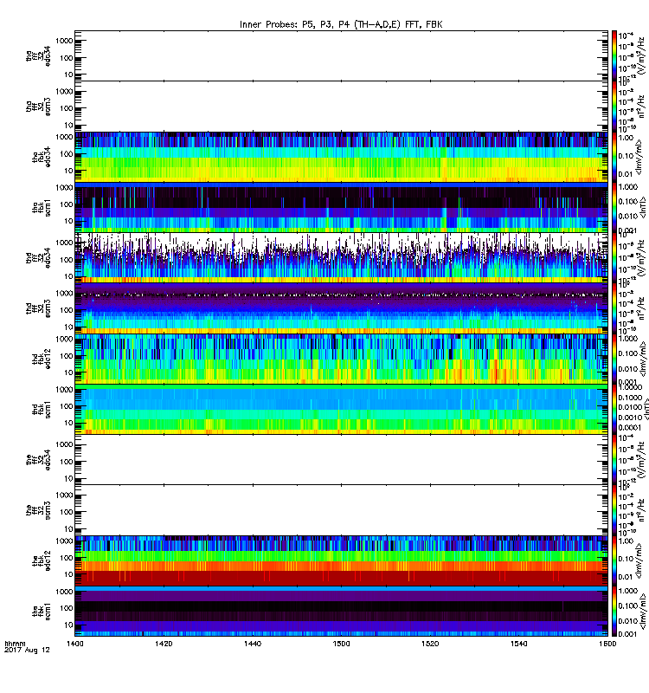Click the thd fff scm3 spectrogram panel
649x693 pixels.
coord(341,308)
